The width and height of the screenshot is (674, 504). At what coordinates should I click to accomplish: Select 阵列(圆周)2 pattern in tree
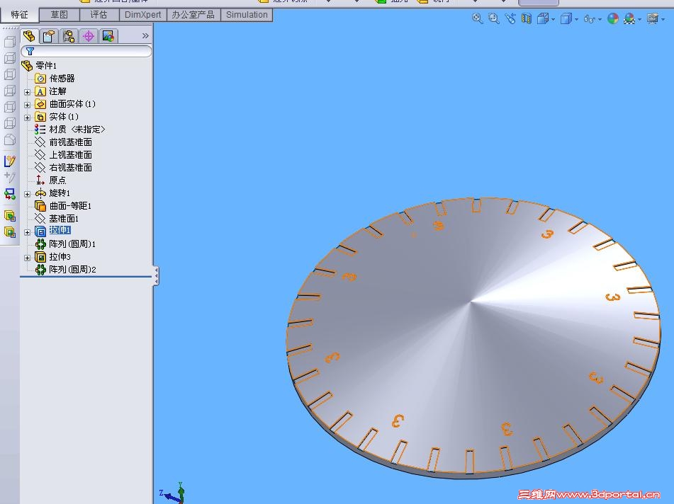[x=72, y=270]
